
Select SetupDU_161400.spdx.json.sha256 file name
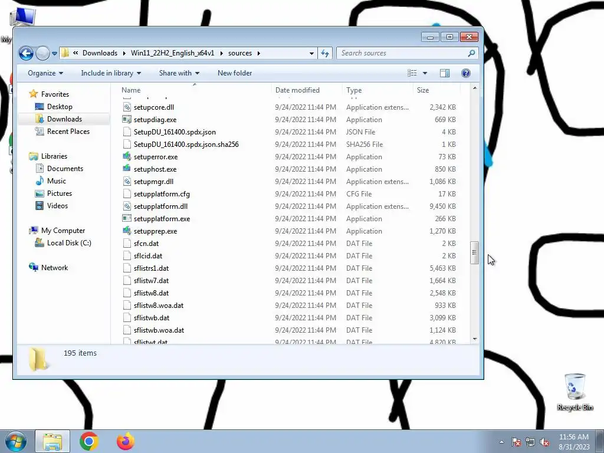coord(186,145)
